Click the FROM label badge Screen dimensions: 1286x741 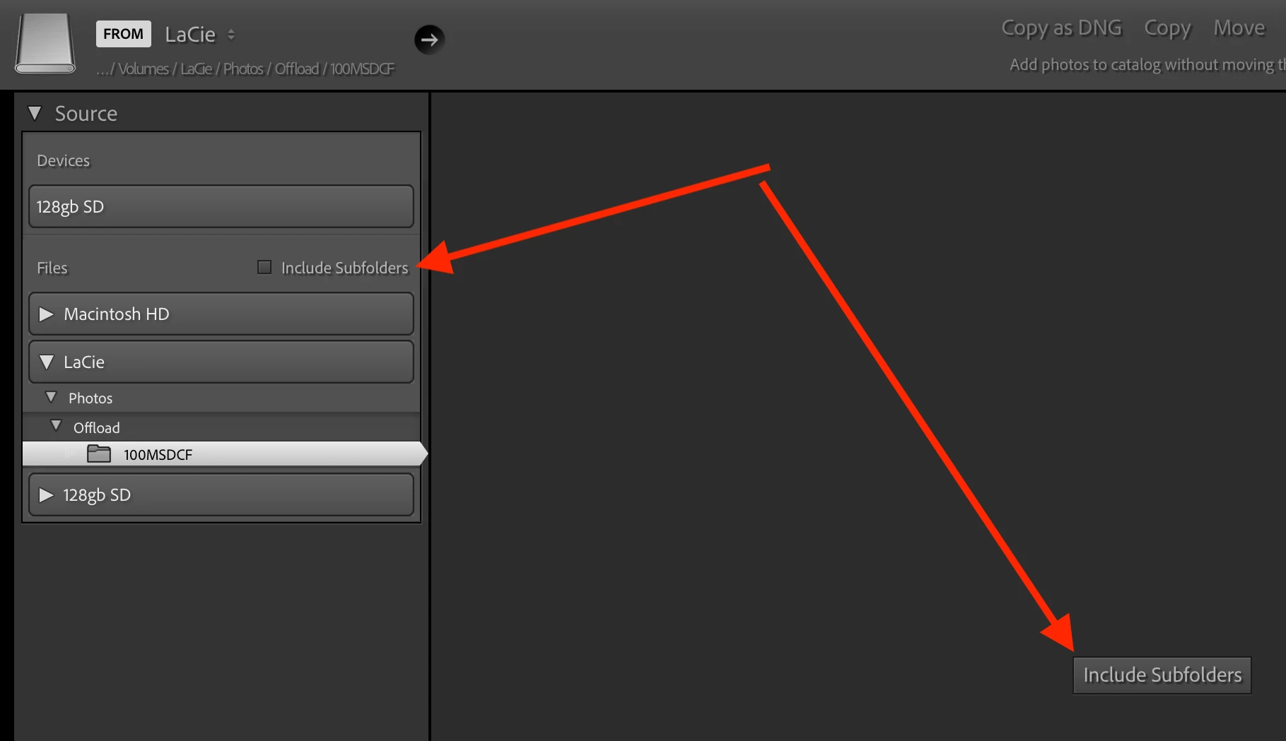(124, 34)
